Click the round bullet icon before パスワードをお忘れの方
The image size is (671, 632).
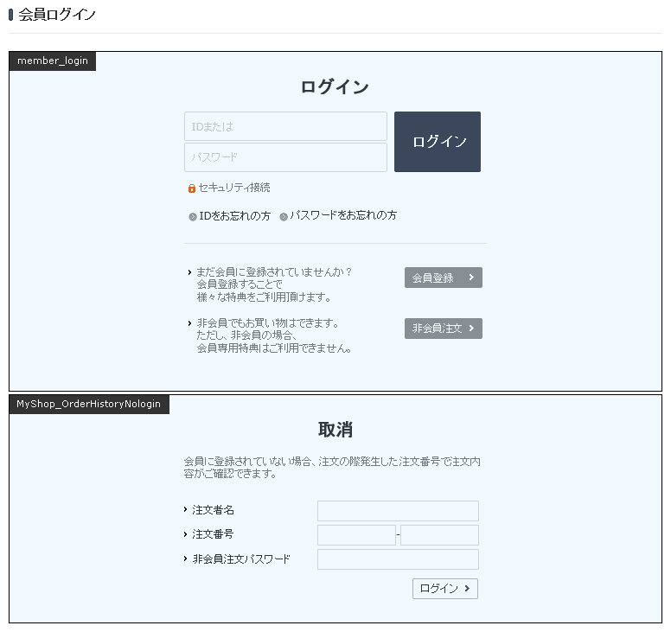pyautogui.click(x=284, y=217)
